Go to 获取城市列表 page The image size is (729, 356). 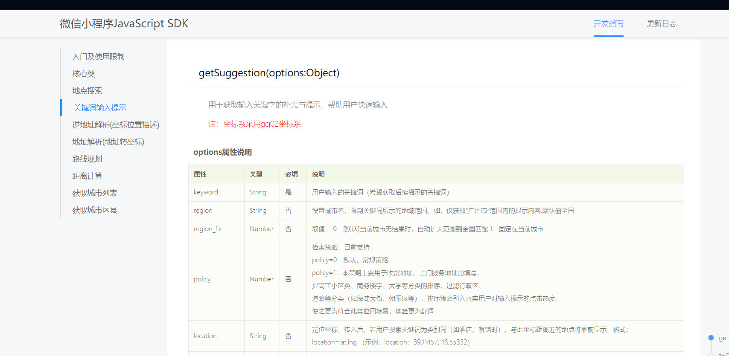point(95,193)
